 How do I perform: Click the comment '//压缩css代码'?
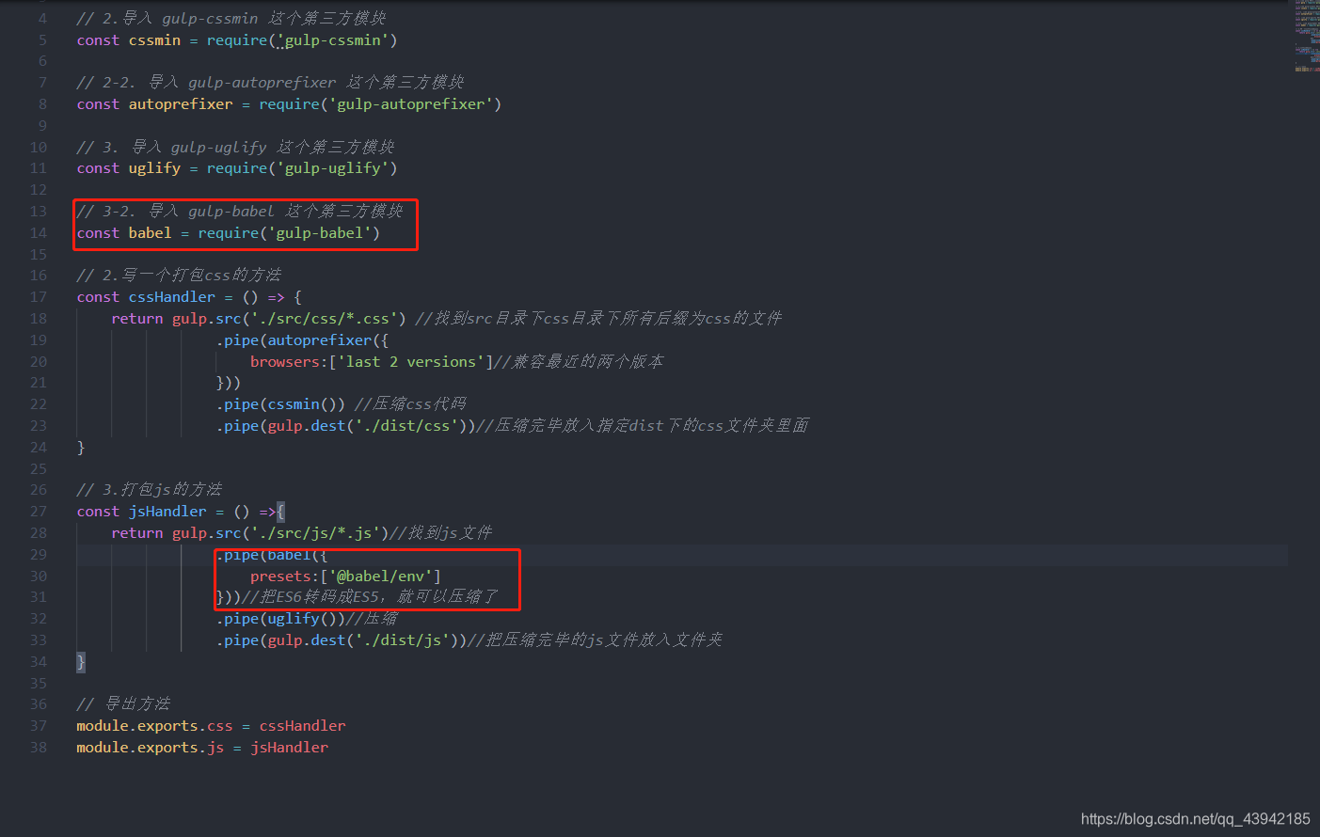pyautogui.click(x=410, y=404)
